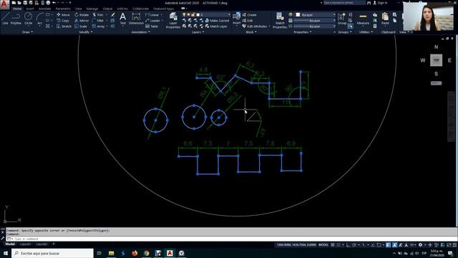458x258 pixels.
Task: Click the Copy tool
Action: (x=63, y=21)
